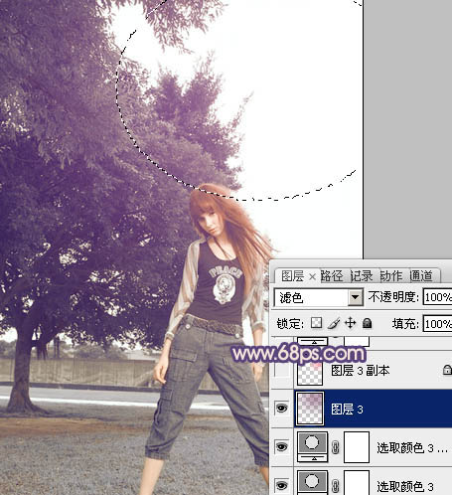Click the 不透明度 opacity value field

437,297
